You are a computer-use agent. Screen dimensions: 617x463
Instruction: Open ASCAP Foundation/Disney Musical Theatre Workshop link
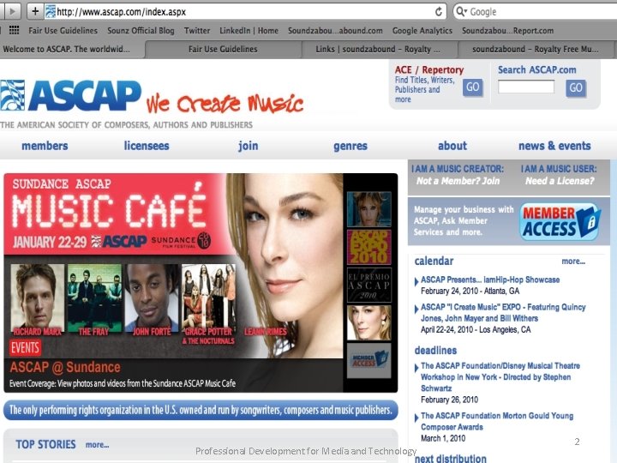(x=500, y=376)
